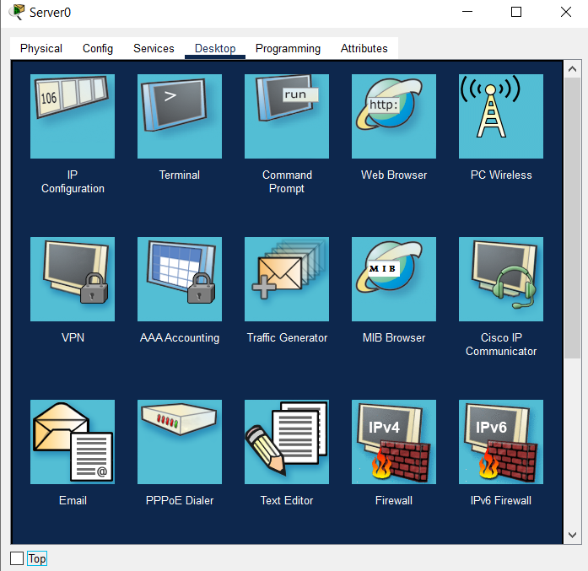588x571 pixels.
Task: Open the IPv4 Firewall app
Action: [394, 442]
